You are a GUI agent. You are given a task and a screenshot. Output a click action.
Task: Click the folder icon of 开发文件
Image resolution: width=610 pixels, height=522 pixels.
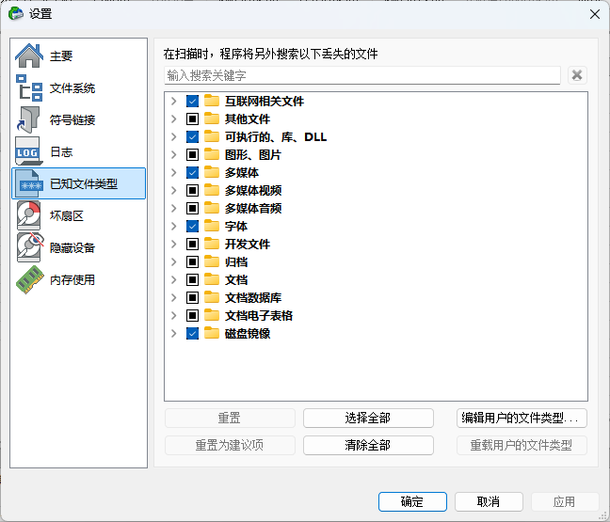212,244
